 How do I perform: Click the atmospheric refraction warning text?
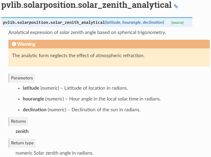tap(78, 56)
